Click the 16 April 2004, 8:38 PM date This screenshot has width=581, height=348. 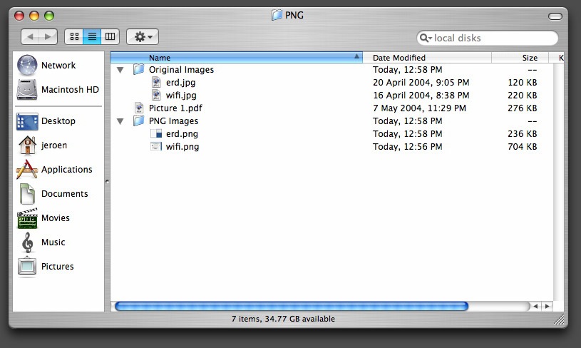[x=421, y=96]
